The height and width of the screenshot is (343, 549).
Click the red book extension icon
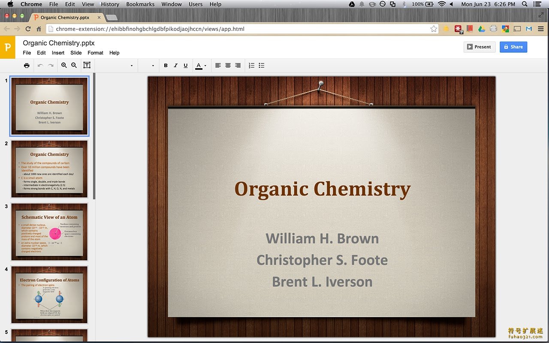tap(470, 29)
